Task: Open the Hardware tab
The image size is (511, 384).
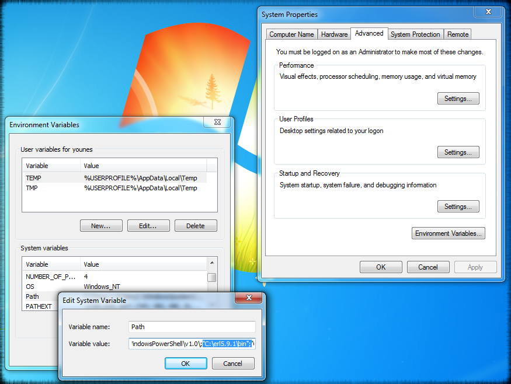Action: pos(334,34)
